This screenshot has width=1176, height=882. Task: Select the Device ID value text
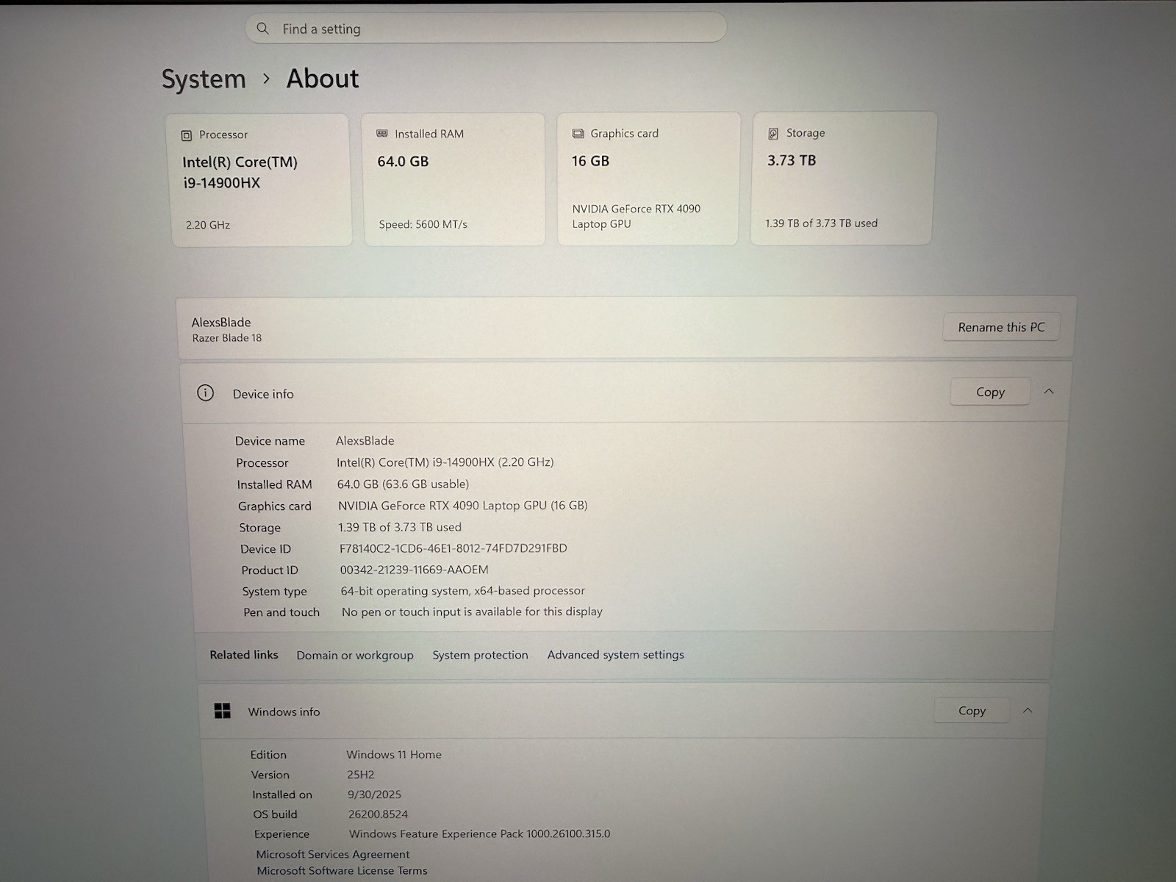point(453,548)
